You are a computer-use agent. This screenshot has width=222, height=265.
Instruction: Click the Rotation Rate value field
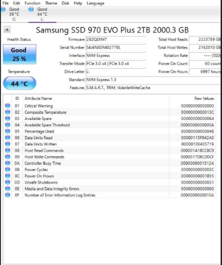(205, 56)
